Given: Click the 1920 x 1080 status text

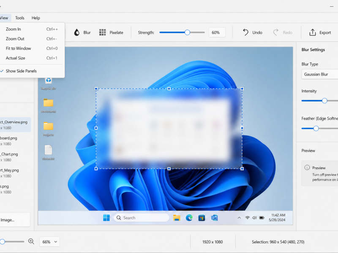Looking at the screenshot, I should (x=213, y=242).
